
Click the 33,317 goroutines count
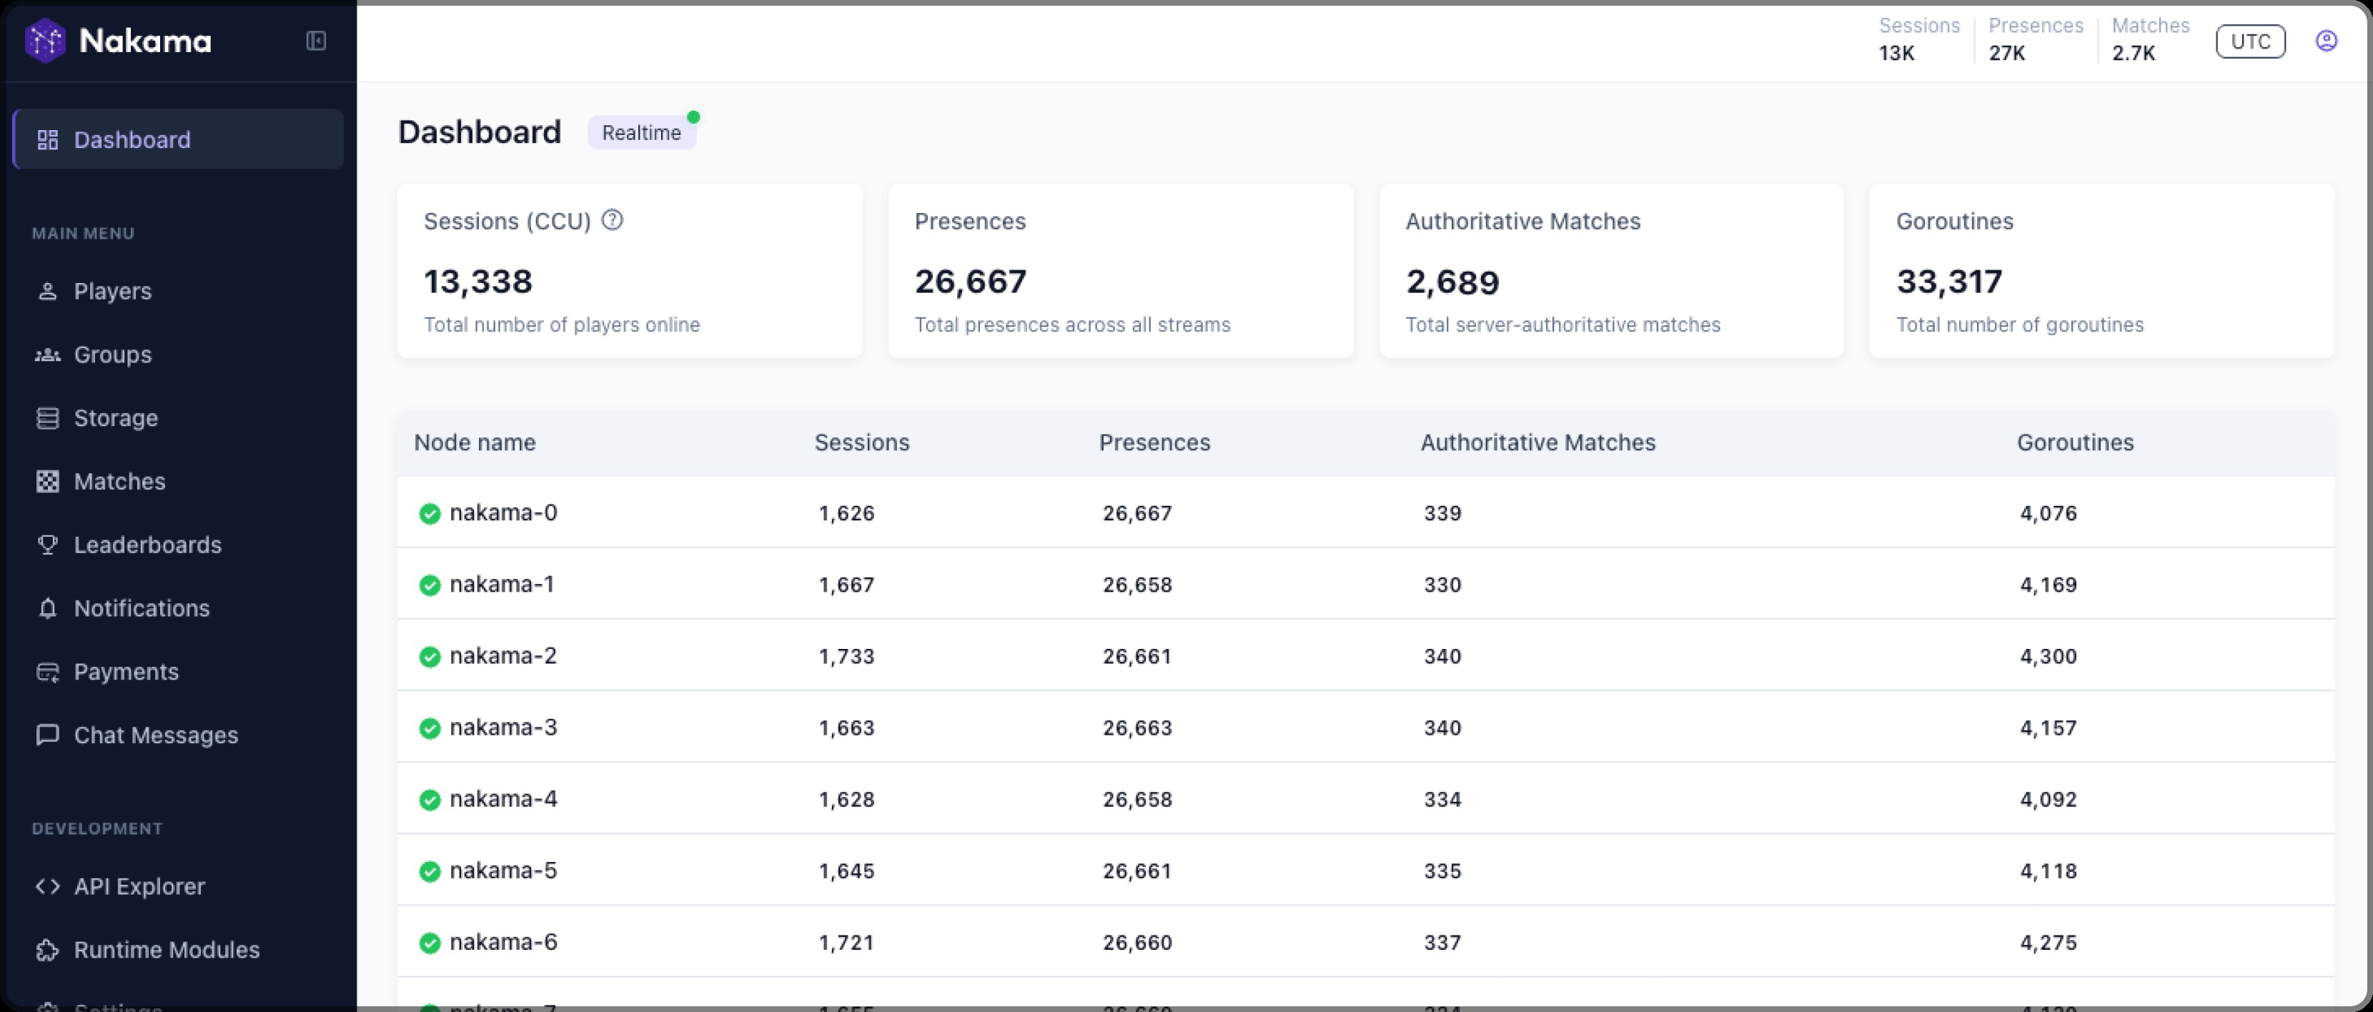pos(1949,282)
